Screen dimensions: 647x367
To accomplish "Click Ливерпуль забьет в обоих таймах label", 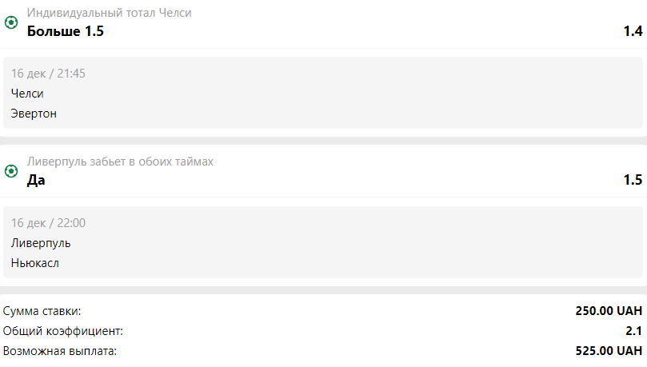I will click(x=120, y=162).
